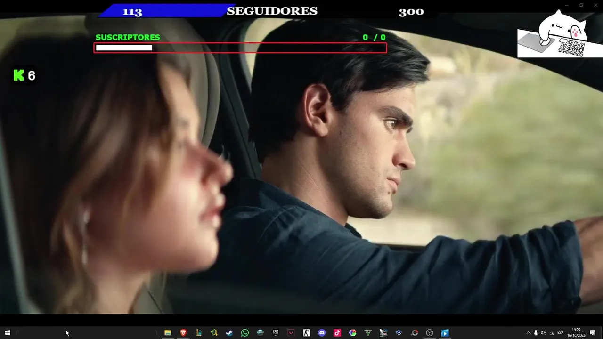Screen dimensions: 603x339
Task: Open the red-and-white ring taskbar icon
Action: [x=414, y=333]
